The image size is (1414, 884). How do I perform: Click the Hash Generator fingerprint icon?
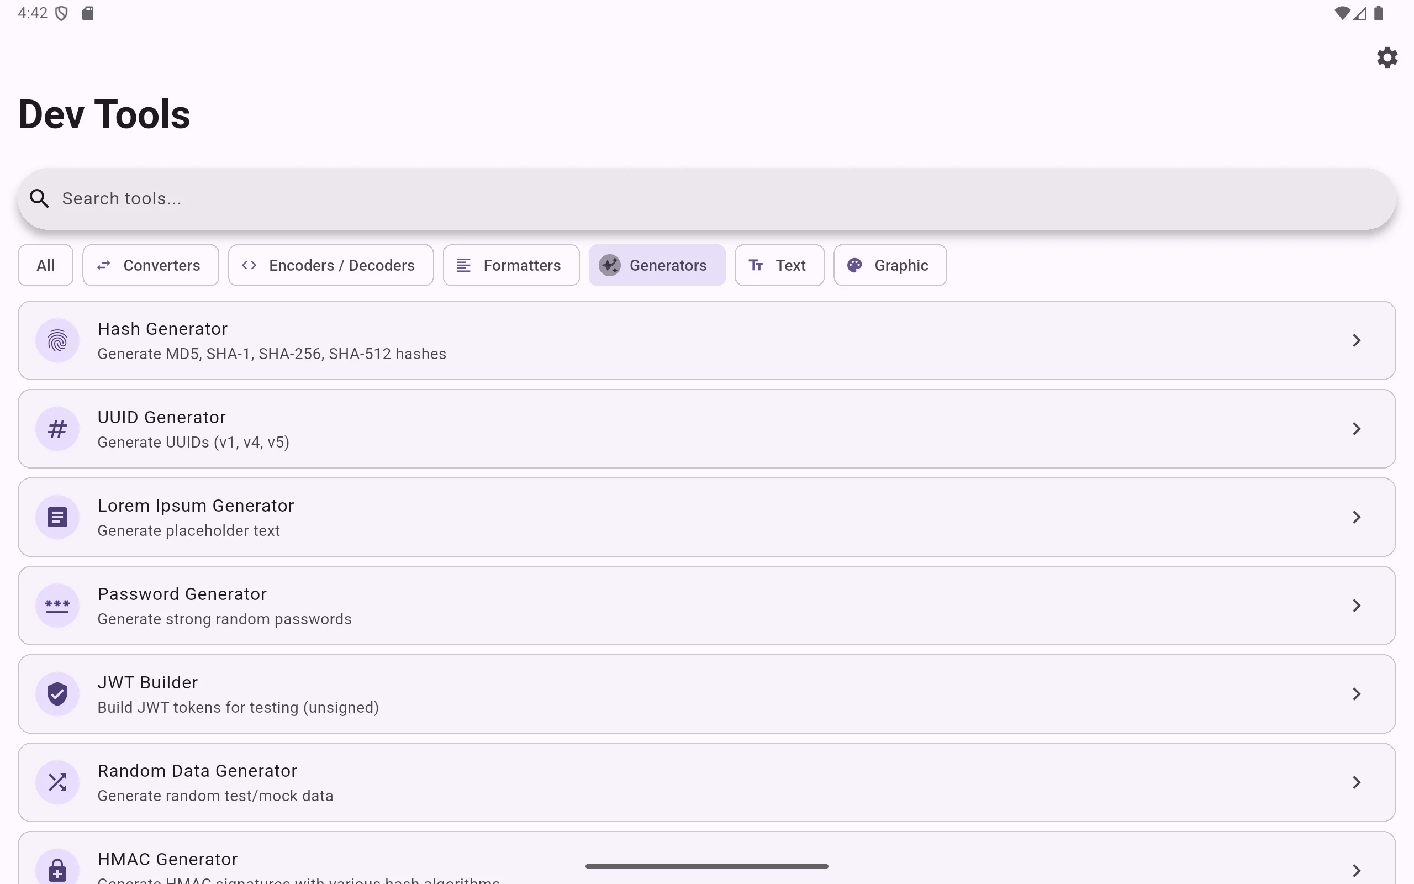(57, 340)
